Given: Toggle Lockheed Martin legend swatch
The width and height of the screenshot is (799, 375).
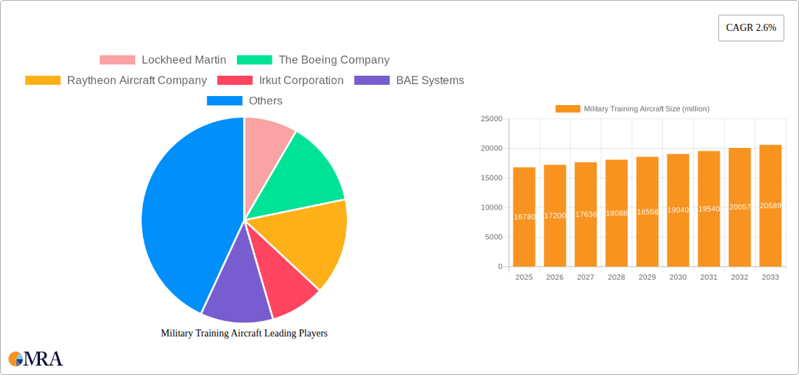Looking at the screenshot, I should pyautogui.click(x=117, y=60).
